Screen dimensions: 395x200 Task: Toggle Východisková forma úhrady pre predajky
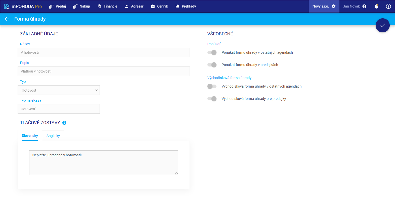coord(212,99)
